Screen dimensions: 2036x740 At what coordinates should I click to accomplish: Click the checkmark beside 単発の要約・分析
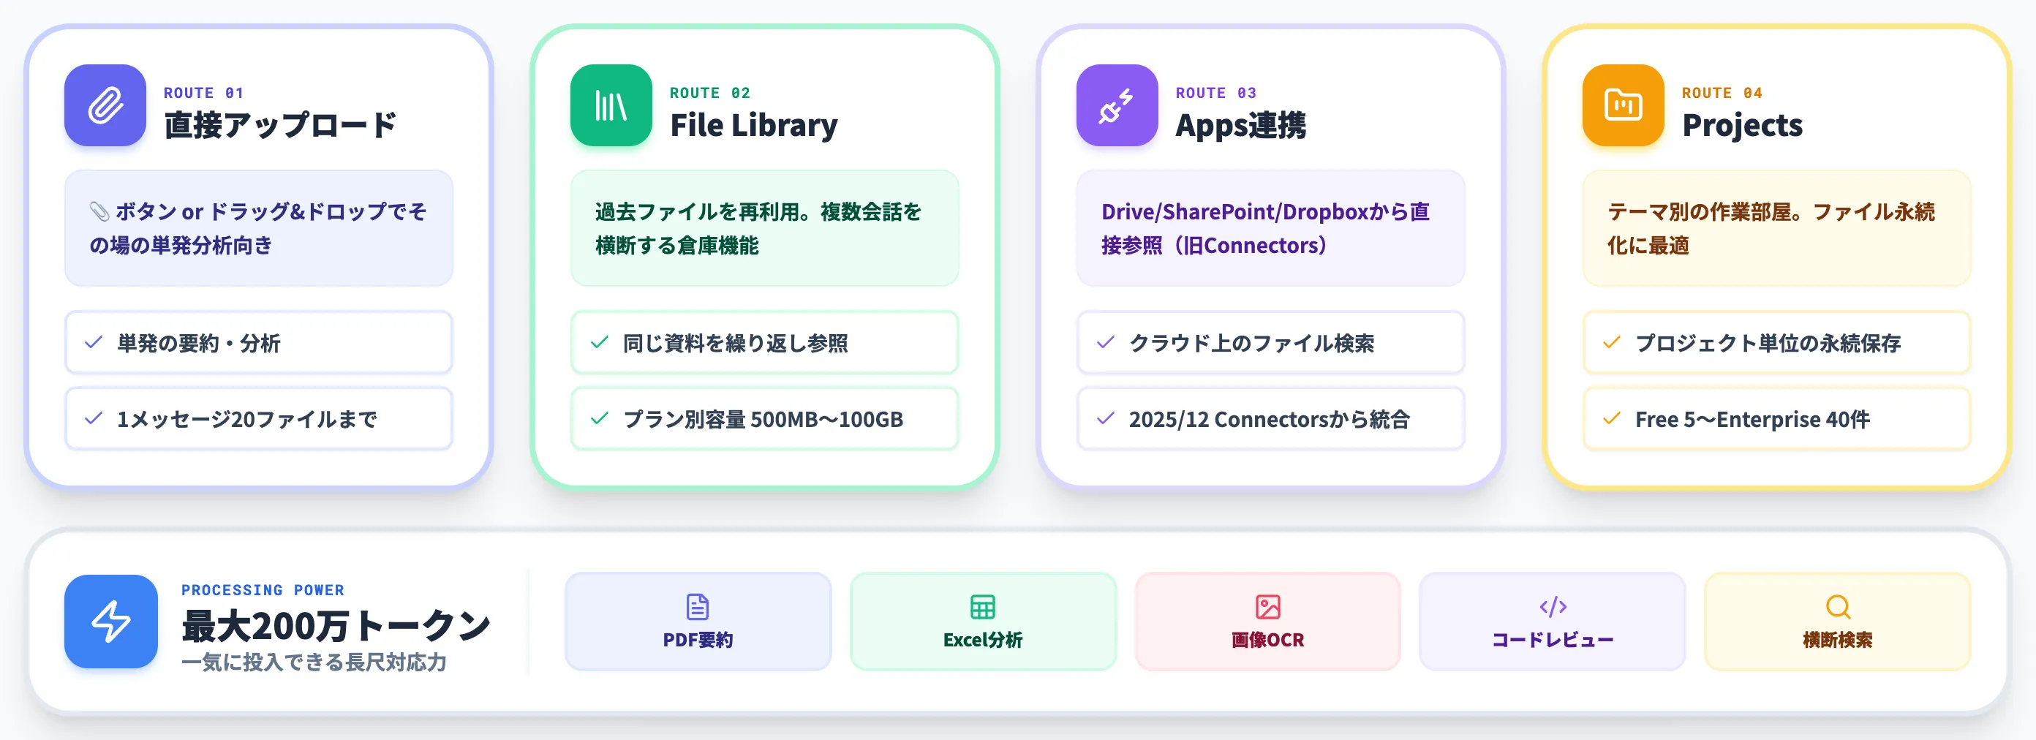tap(94, 342)
